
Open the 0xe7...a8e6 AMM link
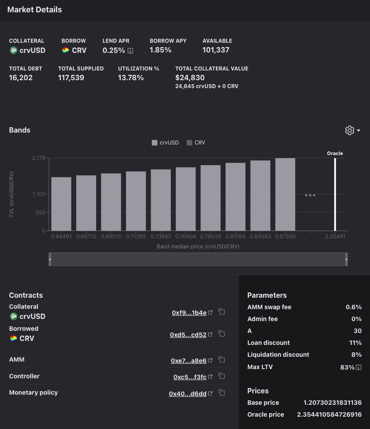pyautogui.click(x=189, y=361)
